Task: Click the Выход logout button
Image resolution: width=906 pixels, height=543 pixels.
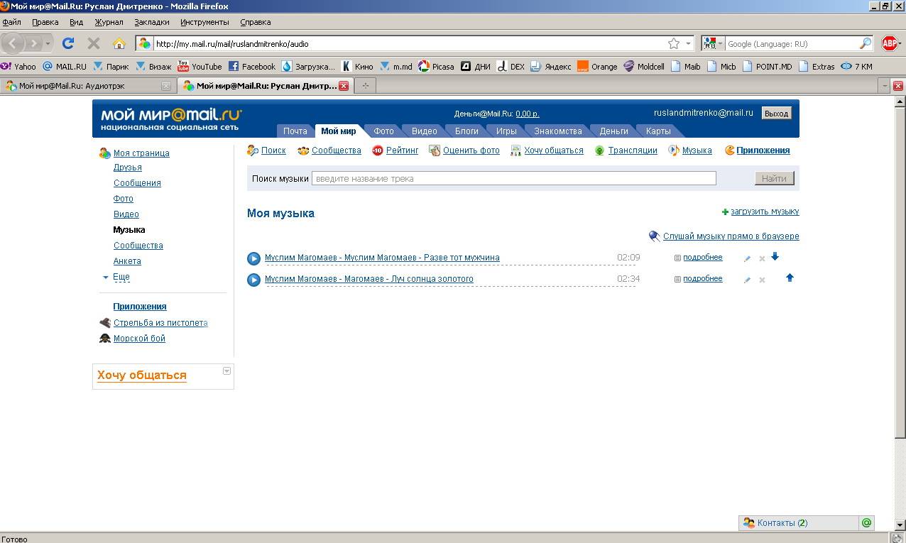Action: point(777,114)
